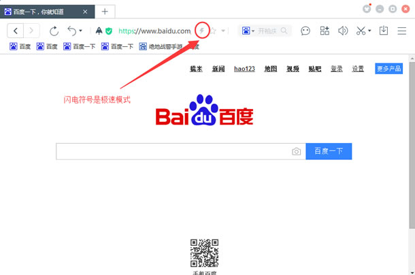Screen dimensions: 415x275
Task: Open the downloads icon in toolbar
Action: point(384,31)
